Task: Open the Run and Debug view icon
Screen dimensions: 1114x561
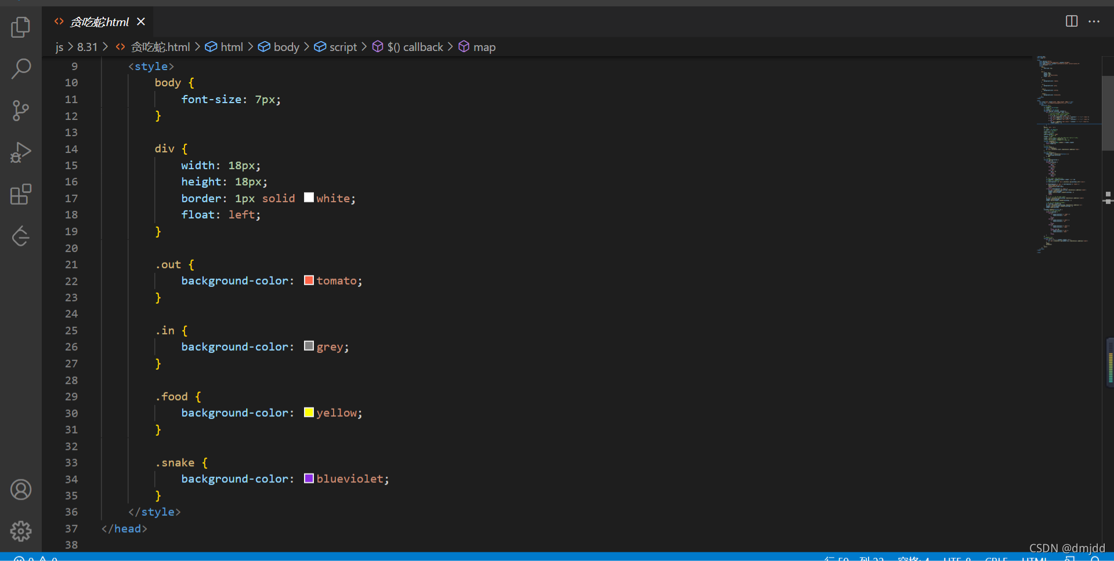Action: tap(21, 152)
